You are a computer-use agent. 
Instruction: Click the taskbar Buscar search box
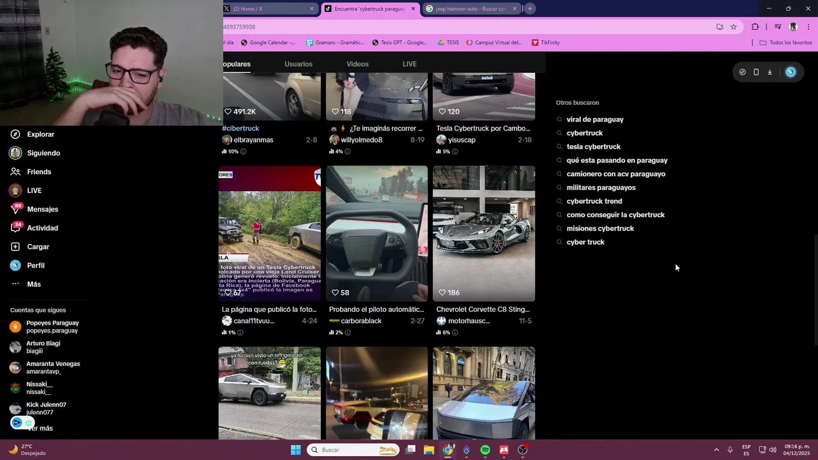coord(353,450)
